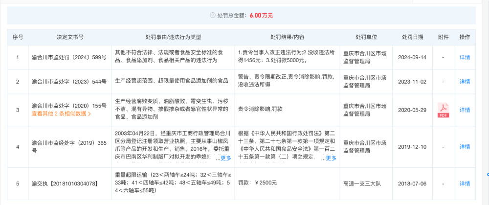Click the 决定文书号 column header
The height and width of the screenshot is (205, 489).
point(69,37)
